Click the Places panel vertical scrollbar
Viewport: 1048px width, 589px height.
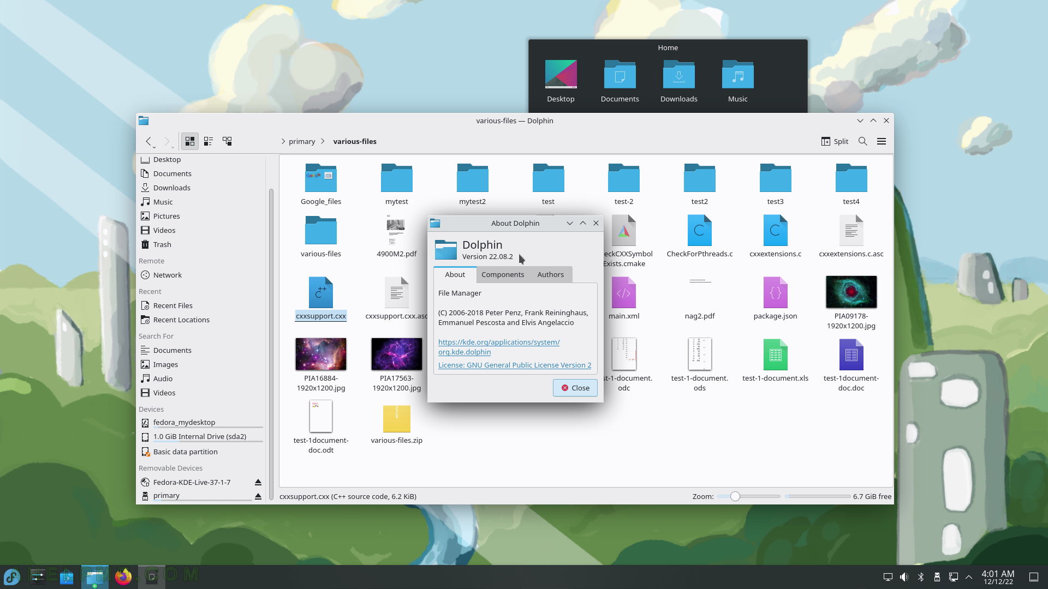point(271,344)
